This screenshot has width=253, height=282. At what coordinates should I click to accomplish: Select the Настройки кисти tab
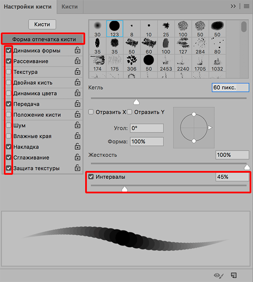[x=28, y=7]
